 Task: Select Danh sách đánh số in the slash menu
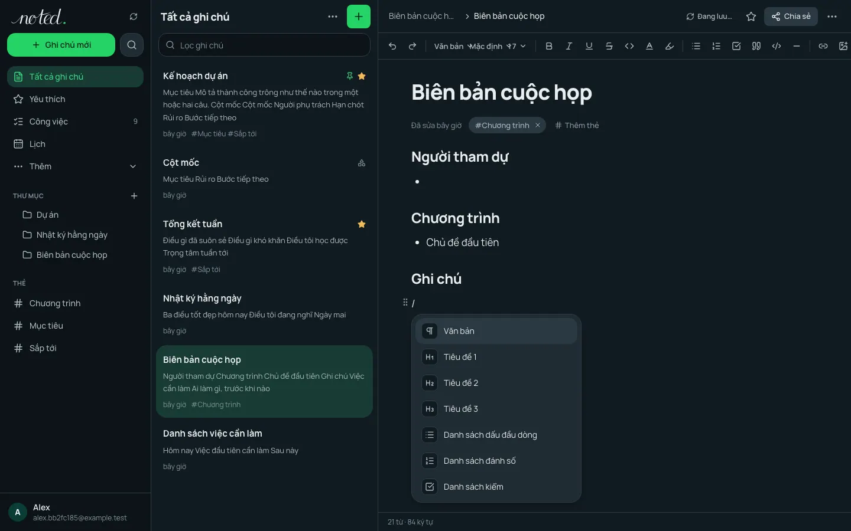(496, 461)
